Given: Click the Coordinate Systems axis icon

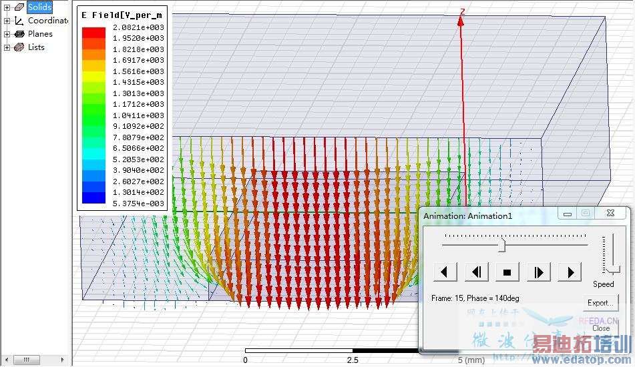Looking at the screenshot, I should point(19,21).
